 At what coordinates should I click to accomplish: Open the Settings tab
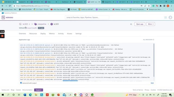click(79, 33)
